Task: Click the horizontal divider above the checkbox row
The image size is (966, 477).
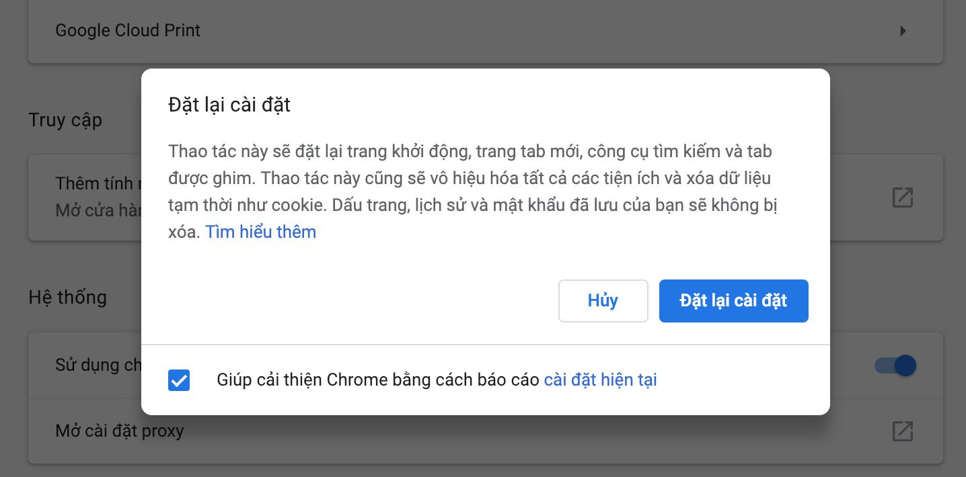Action: click(x=485, y=345)
